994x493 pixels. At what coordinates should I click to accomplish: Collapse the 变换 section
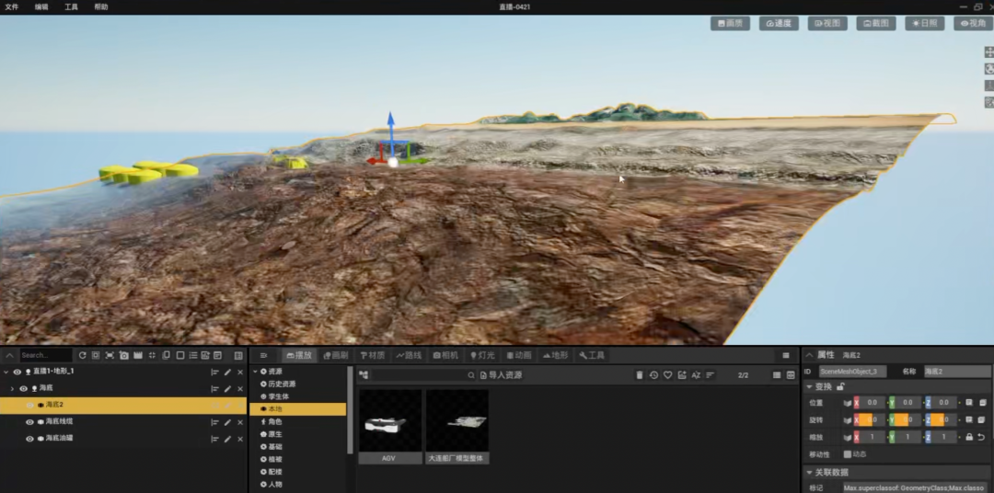[810, 386]
